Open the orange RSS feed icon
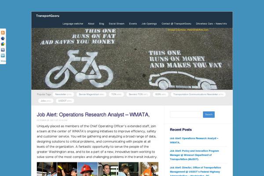 [3, 33]
